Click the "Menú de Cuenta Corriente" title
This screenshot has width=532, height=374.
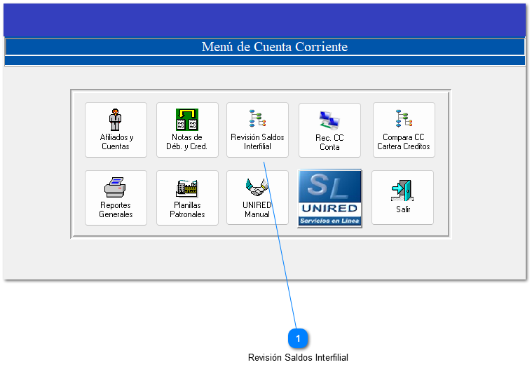274,47
